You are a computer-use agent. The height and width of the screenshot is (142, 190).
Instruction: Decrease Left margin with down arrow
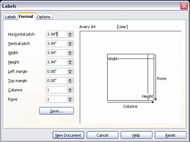[70, 73]
